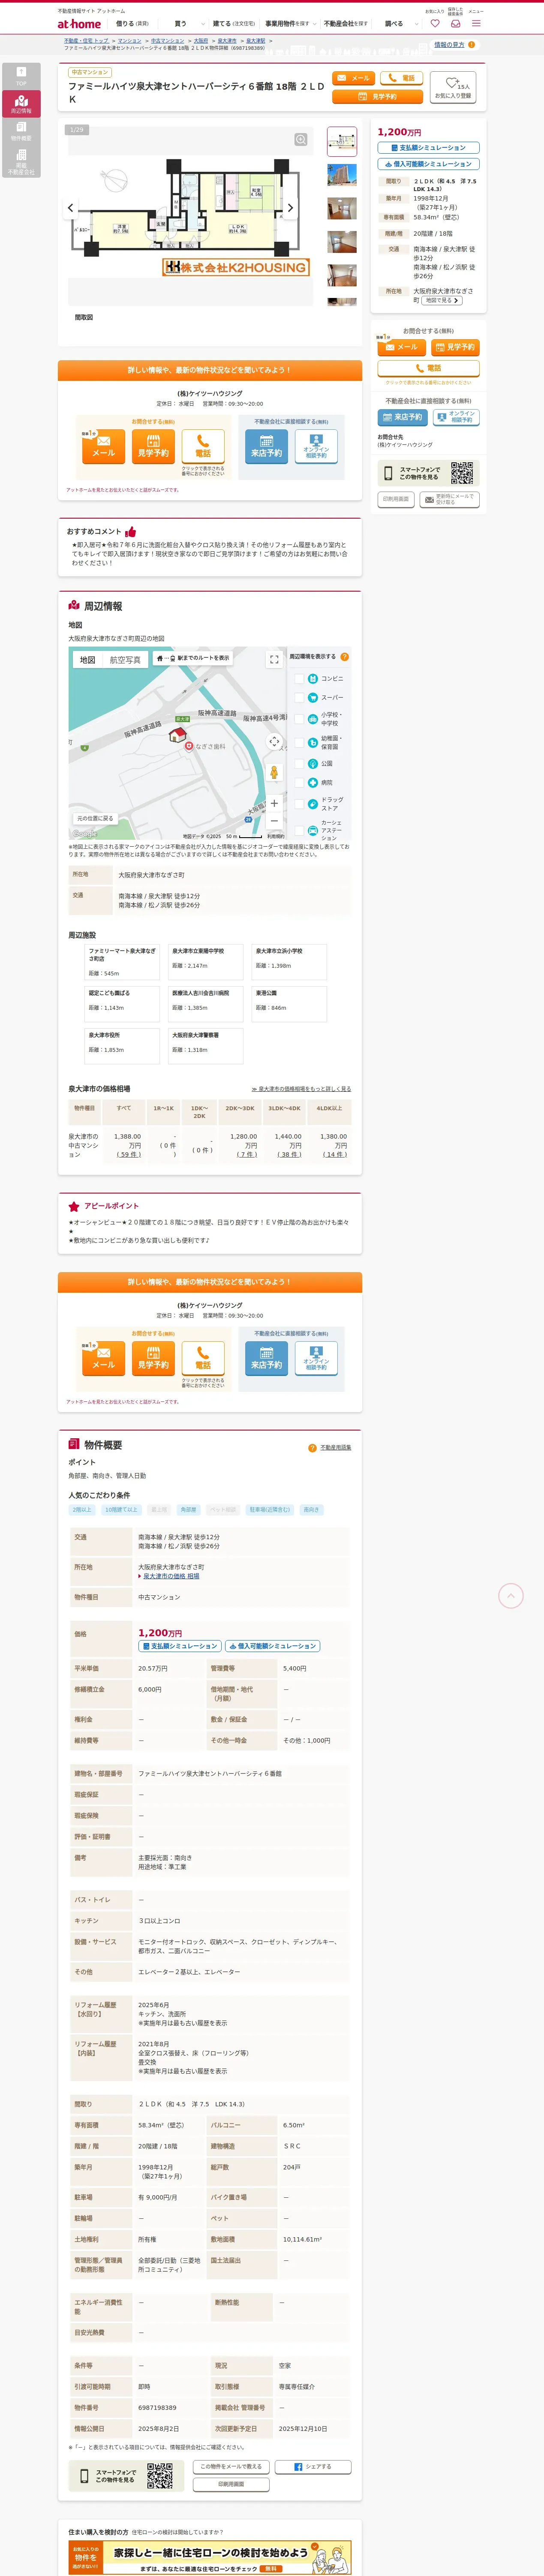Viewport: 544px width, 2576px height.
Task: Switch map to 地図 view
Action: tap(88, 660)
